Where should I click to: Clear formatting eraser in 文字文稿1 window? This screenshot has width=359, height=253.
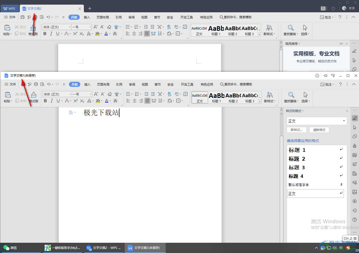(x=109, y=94)
